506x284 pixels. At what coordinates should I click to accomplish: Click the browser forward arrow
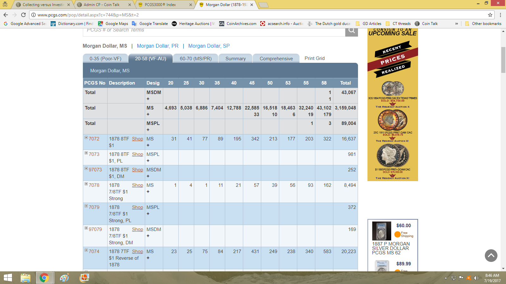click(x=15, y=15)
